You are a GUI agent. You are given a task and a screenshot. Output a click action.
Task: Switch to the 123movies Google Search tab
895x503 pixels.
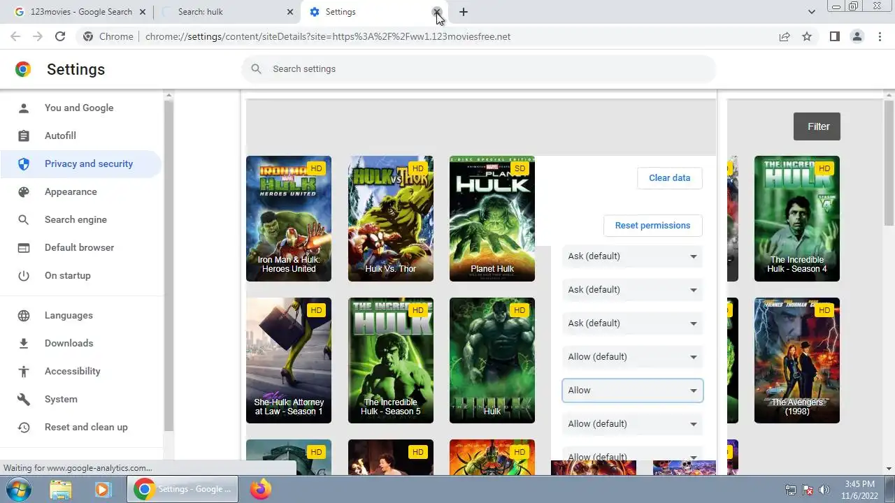(x=80, y=12)
